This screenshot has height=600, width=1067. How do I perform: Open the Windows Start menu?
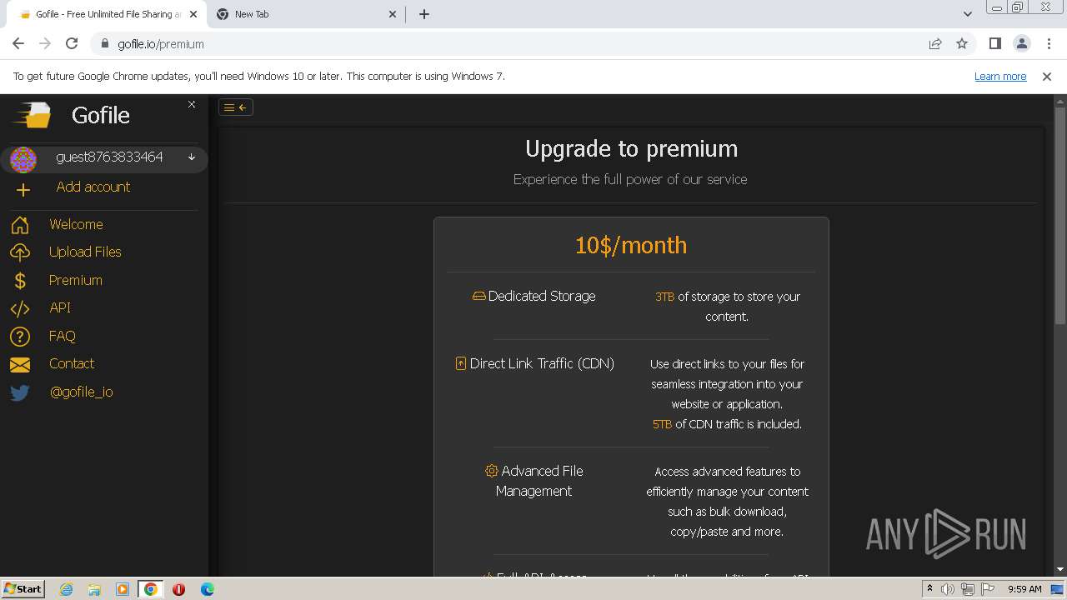pos(23,588)
